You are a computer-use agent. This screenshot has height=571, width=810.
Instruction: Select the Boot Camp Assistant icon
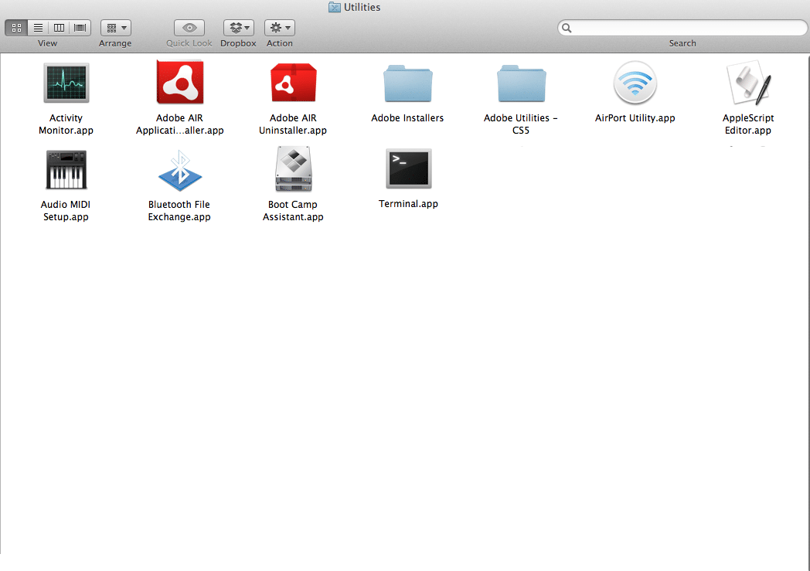[x=294, y=168]
